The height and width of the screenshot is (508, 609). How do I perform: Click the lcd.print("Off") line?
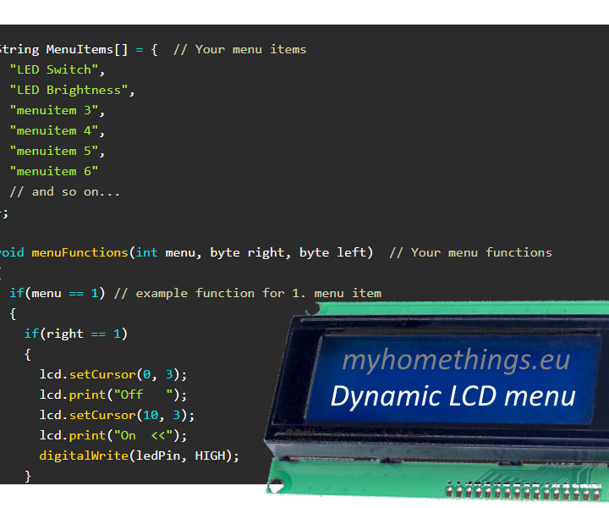(113, 395)
